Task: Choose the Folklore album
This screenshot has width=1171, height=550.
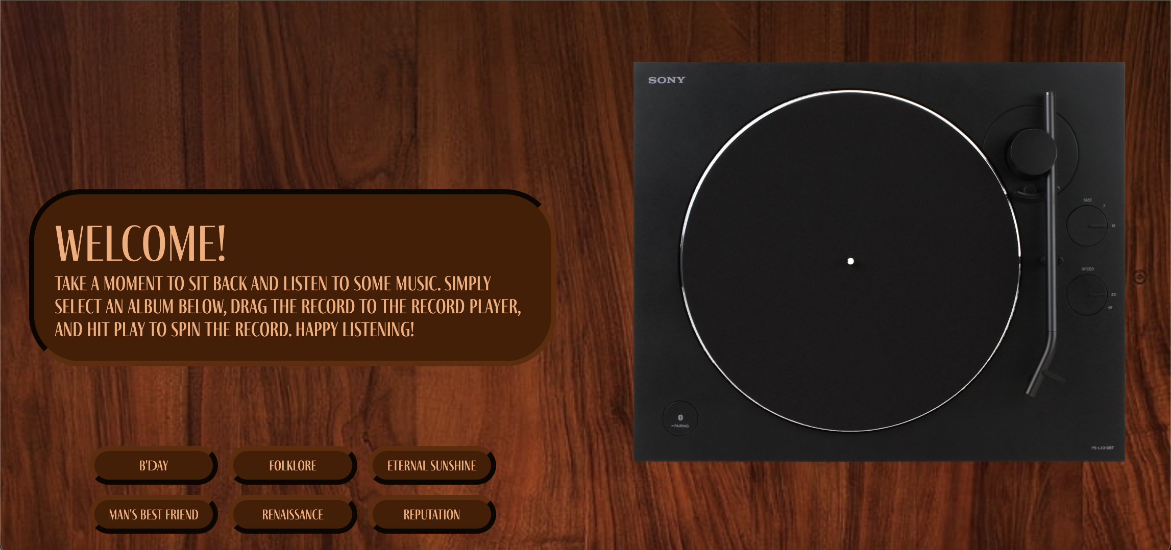Action: [292, 465]
